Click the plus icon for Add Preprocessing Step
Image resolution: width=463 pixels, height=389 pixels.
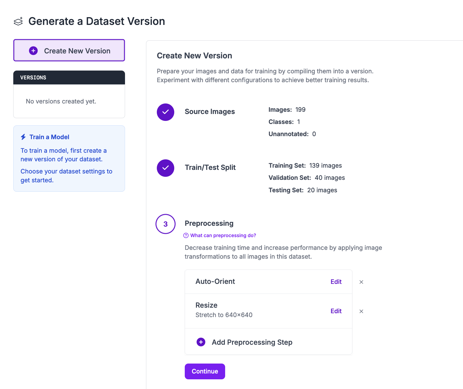pyautogui.click(x=201, y=342)
